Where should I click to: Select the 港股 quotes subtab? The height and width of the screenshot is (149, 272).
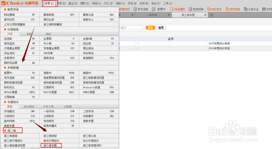[x=29, y=34]
